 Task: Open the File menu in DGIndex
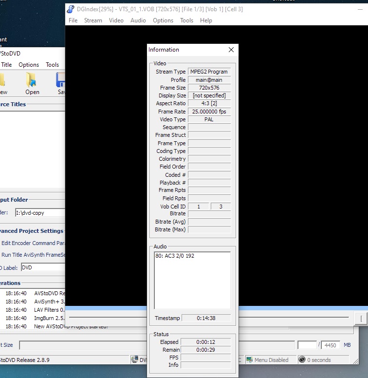point(73,20)
